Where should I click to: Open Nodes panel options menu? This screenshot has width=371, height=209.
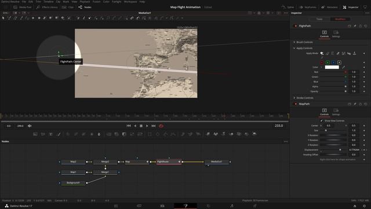[286, 142]
